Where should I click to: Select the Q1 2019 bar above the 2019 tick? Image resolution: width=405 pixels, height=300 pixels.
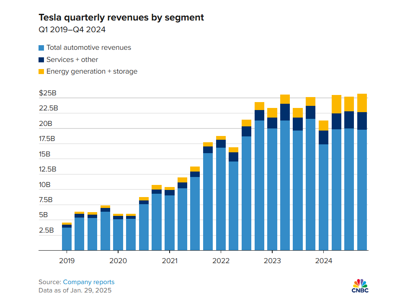[67, 236]
